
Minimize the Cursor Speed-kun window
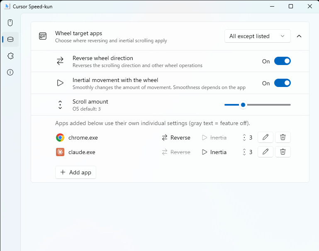click(272, 6)
